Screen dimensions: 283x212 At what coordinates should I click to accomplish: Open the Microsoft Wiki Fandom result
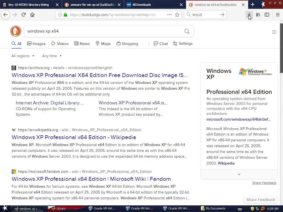[x=91, y=179]
